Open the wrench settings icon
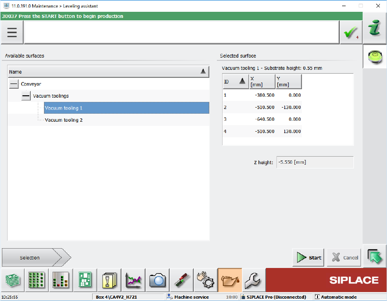Screen dimensions: 387x301 tap(254, 280)
